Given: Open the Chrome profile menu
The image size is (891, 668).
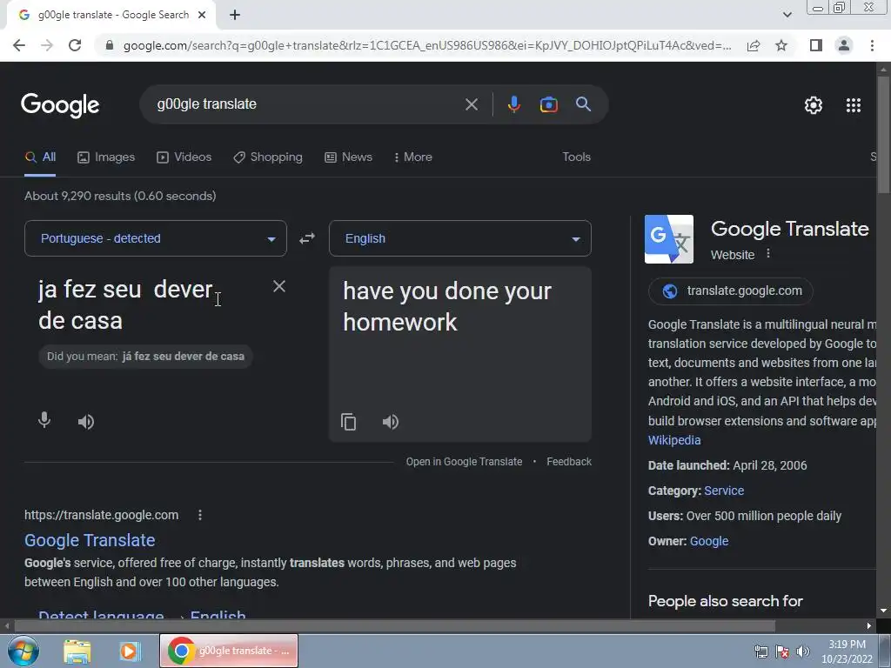Looking at the screenshot, I should tap(844, 45).
